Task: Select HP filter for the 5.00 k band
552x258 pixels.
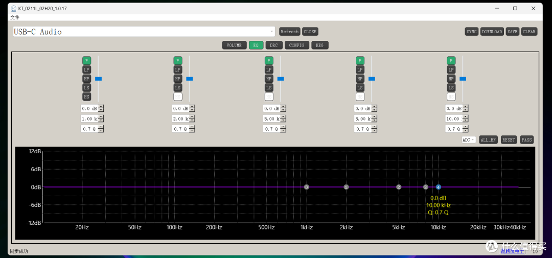Action: 269,79
